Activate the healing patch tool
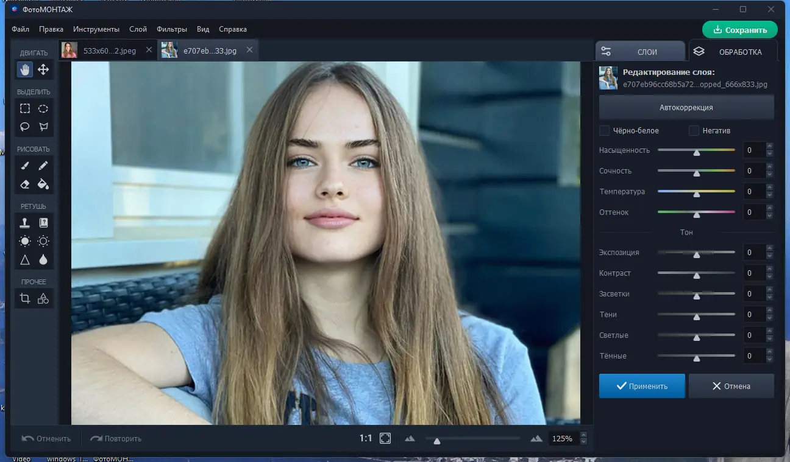The image size is (790, 462). [43, 223]
